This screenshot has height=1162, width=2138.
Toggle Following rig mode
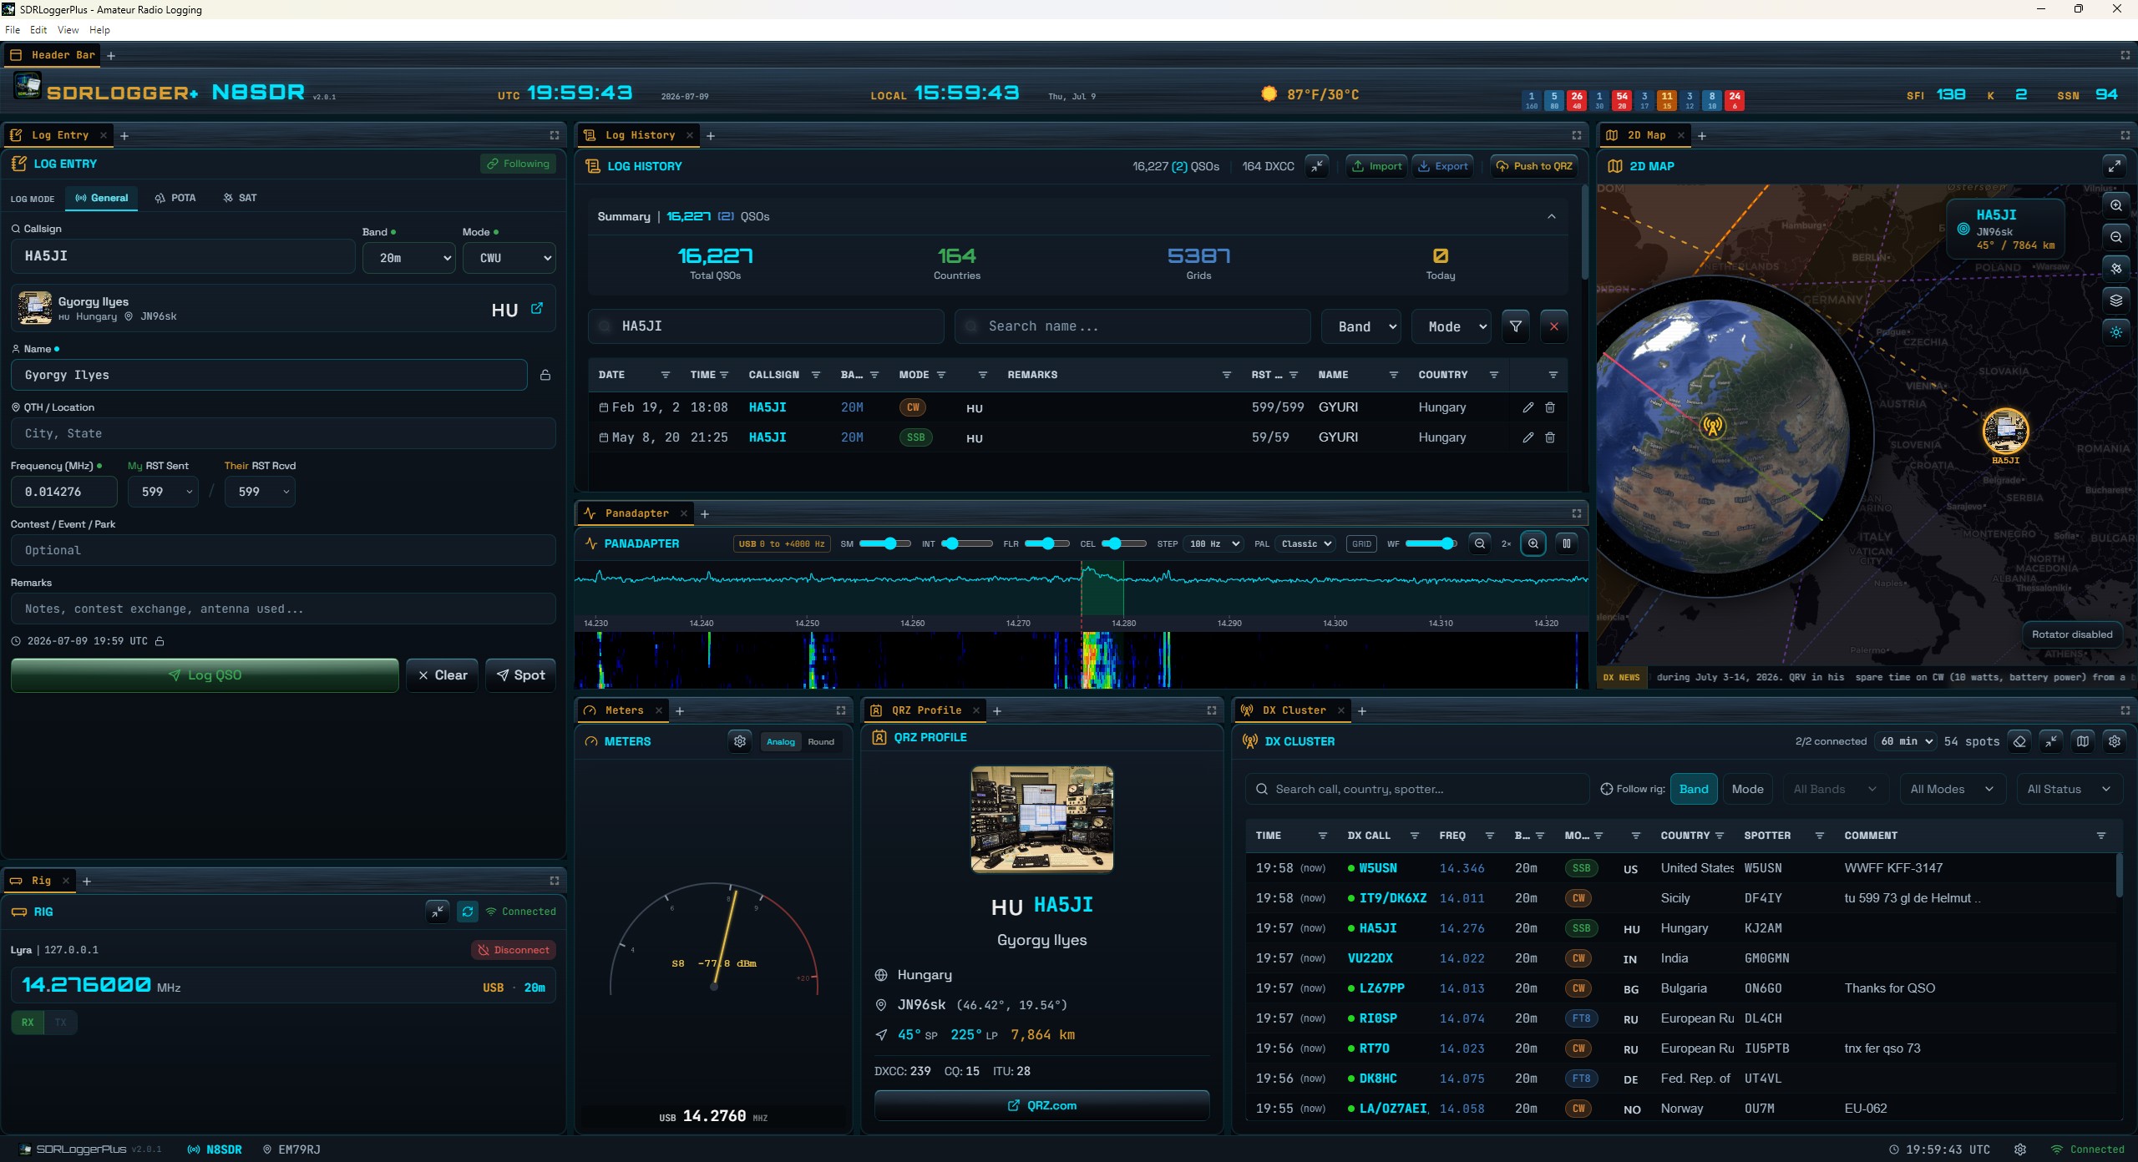pos(519,164)
